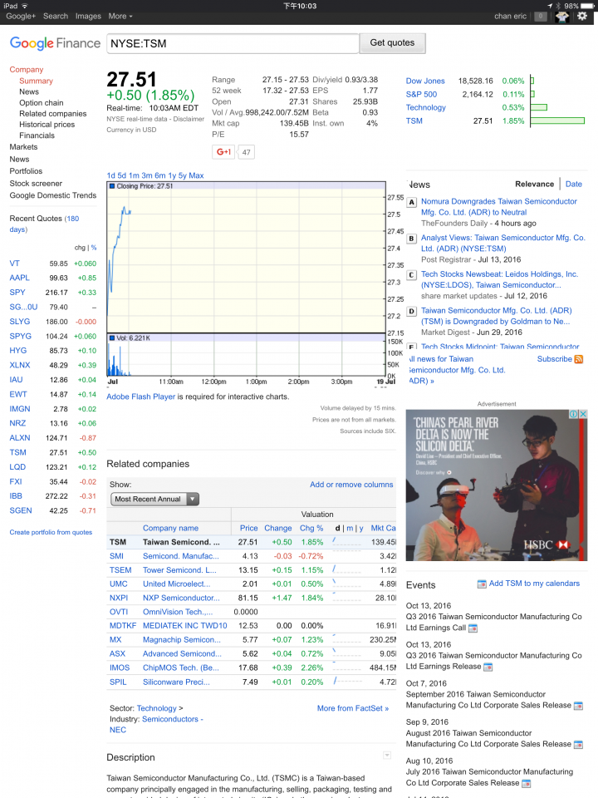Open the Google Finance logo

pyautogui.click(x=55, y=43)
